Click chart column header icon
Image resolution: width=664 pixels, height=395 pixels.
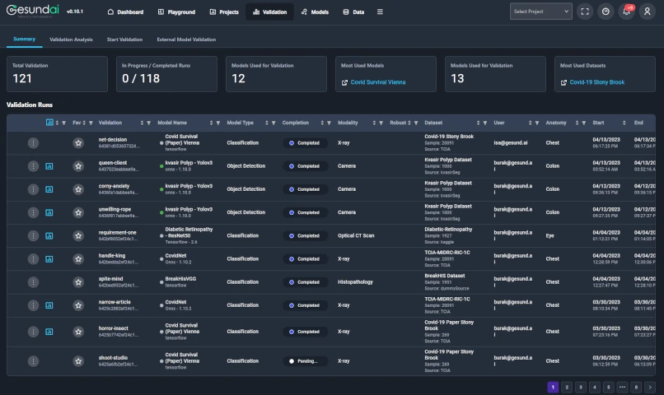(49, 123)
